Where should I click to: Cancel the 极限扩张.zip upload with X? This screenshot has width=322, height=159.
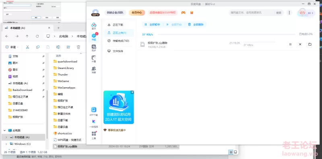[x=300, y=44]
